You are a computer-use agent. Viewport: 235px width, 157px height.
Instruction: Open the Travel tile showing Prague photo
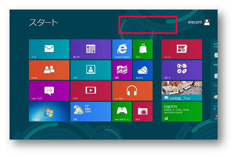pyautogui.click(x=182, y=91)
